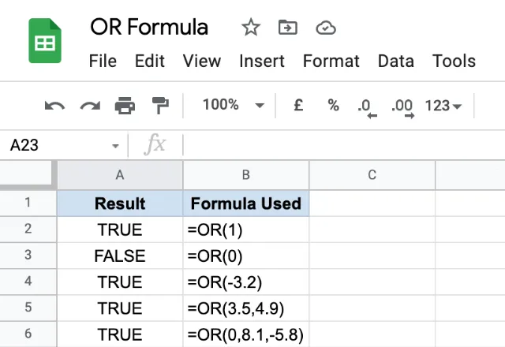This screenshot has width=505, height=347.
Task: Open the Edit menu
Action: 150,61
